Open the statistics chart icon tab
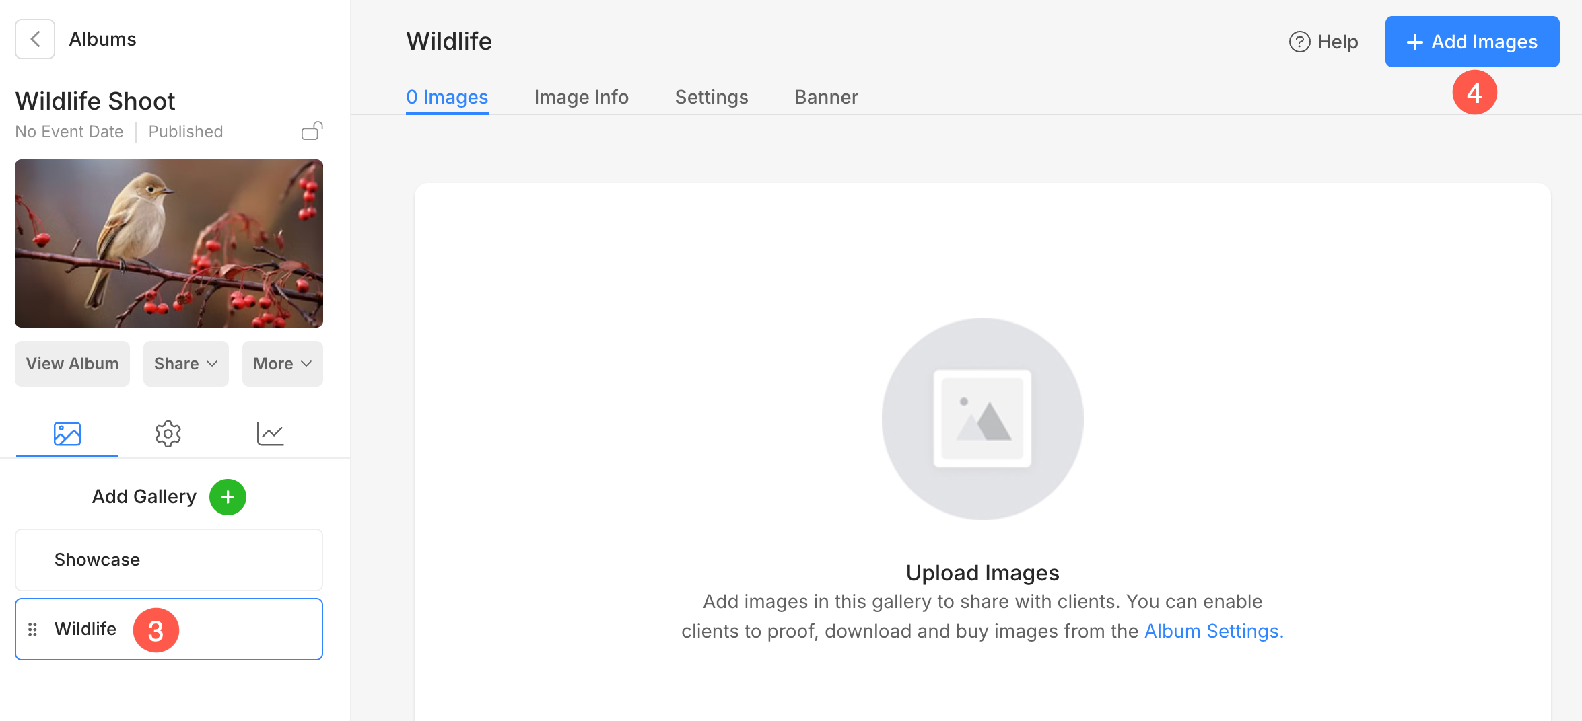The height and width of the screenshot is (721, 1582). click(270, 434)
